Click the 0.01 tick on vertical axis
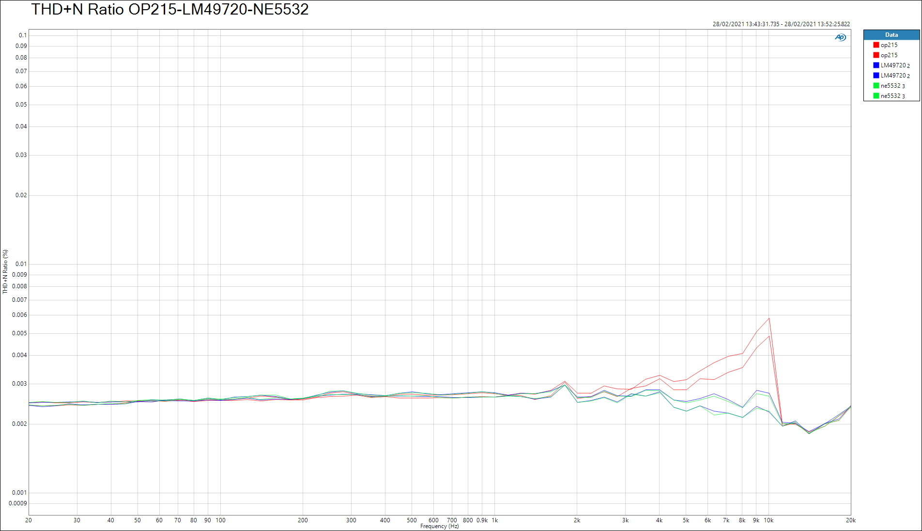 (21, 264)
